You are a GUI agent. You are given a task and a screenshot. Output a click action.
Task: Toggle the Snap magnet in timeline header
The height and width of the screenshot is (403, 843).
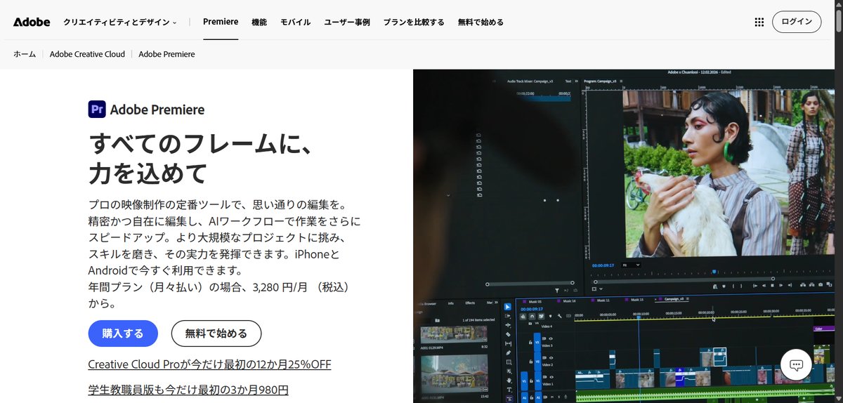532,317
